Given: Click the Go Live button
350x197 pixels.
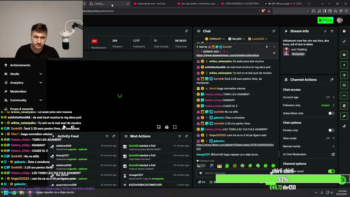Looking at the screenshot, I should point(325,20).
